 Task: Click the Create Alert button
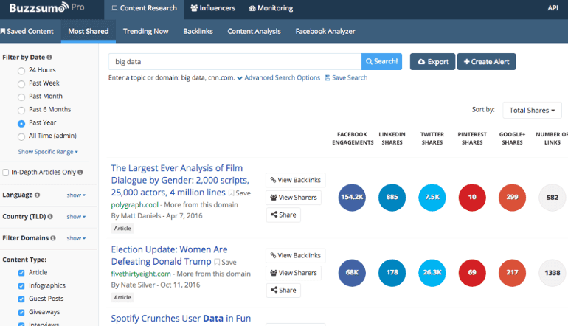tap(487, 61)
